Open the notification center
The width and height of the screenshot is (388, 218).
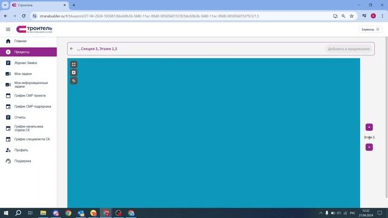[x=380, y=213]
